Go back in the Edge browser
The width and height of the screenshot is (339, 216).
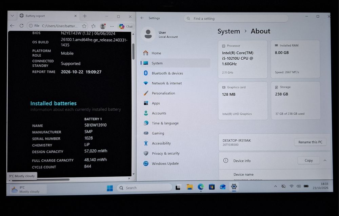(x=12, y=26)
